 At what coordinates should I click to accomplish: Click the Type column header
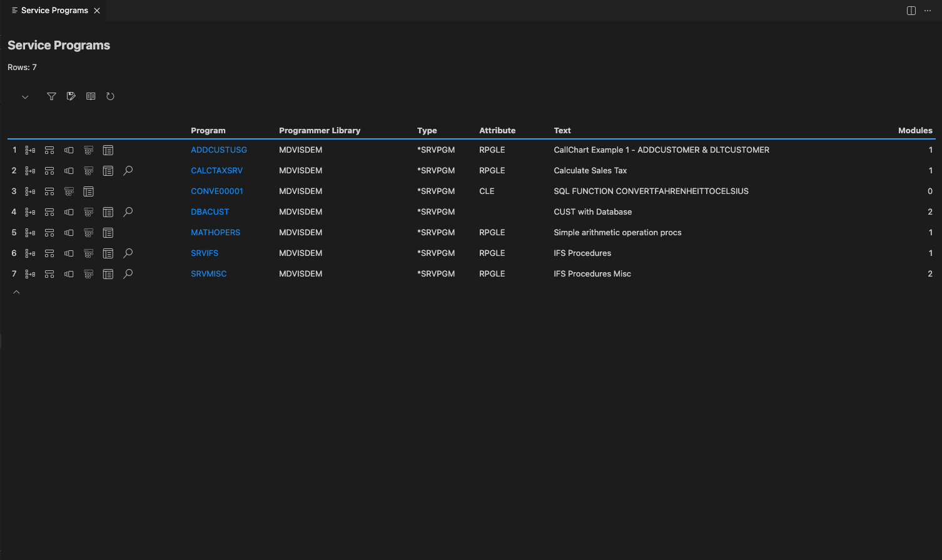(427, 131)
